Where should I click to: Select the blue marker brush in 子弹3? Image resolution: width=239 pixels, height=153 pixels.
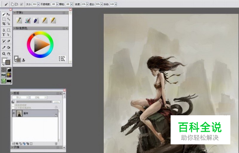click(x=36, y=20)
